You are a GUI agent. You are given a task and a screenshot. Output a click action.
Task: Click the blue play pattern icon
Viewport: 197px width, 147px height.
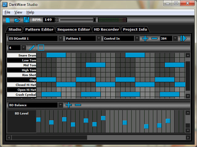point(183,38)
